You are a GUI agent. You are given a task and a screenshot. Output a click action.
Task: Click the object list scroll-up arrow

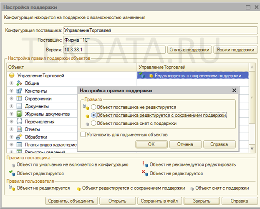252,67
